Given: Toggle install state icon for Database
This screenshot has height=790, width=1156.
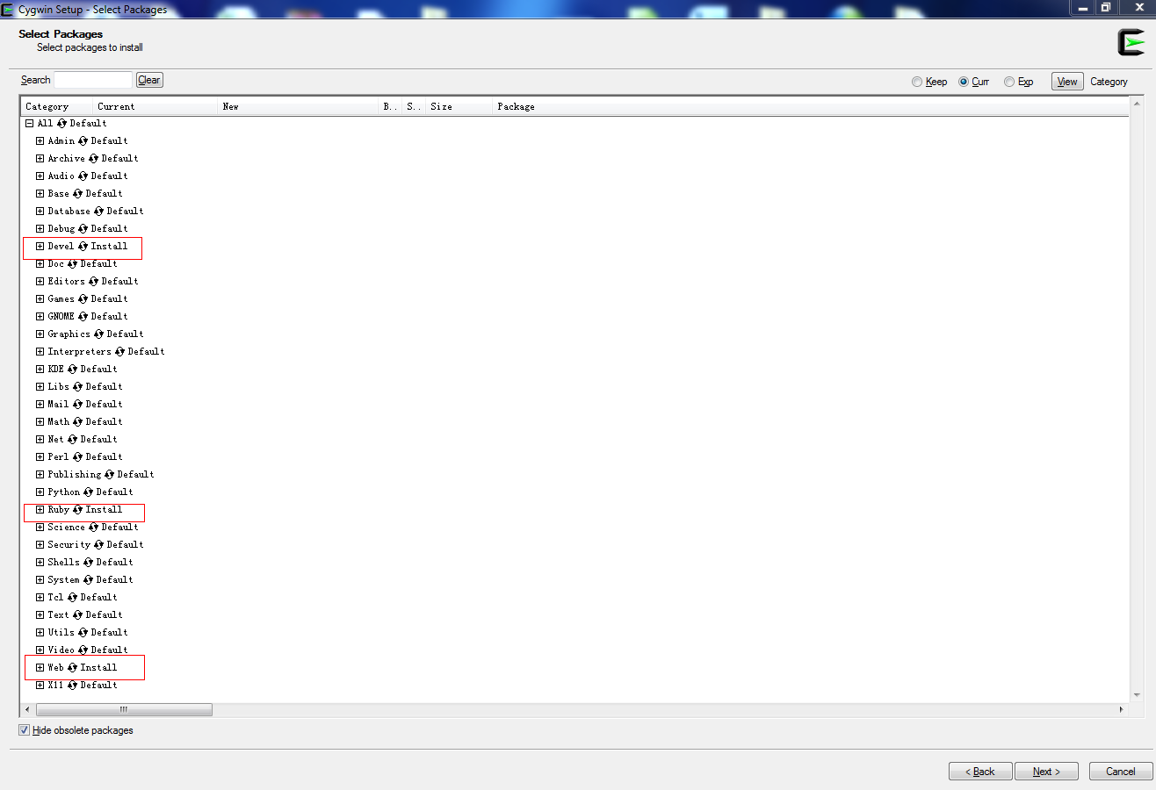Looking at the screenshot, I should click(98, 212).
